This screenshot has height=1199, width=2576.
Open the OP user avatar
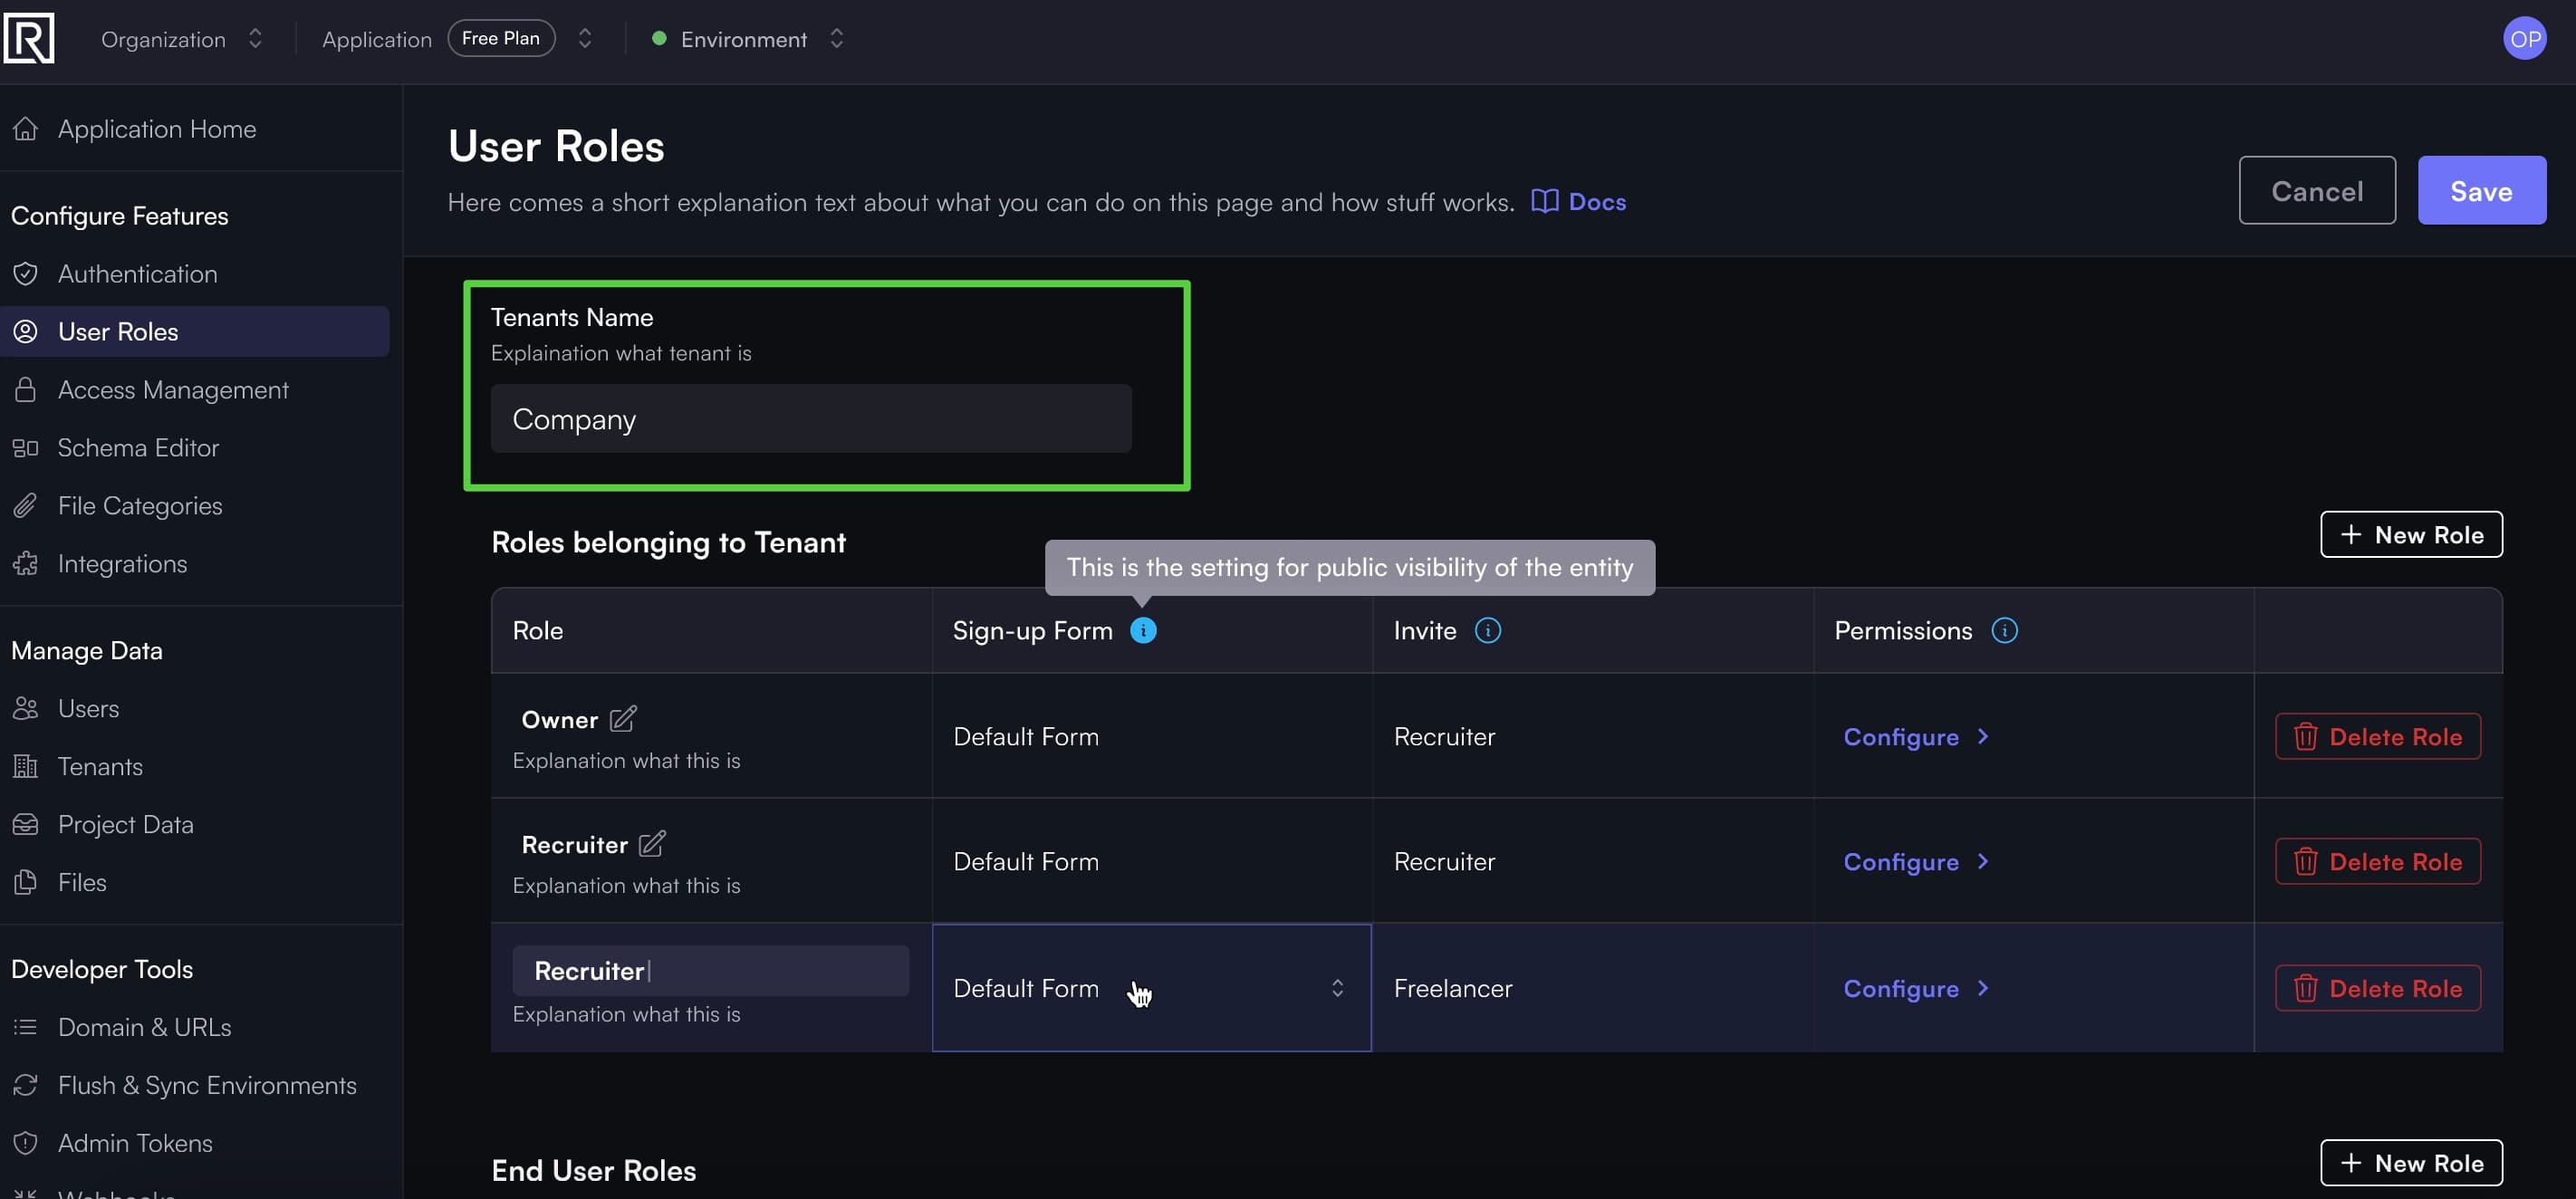[2524, 39]
